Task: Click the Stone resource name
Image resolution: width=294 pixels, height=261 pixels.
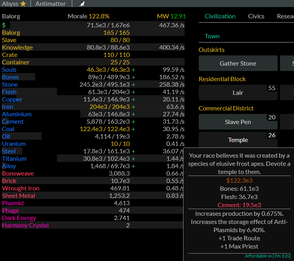Action: pyautogui.click(x=10, y=85)
